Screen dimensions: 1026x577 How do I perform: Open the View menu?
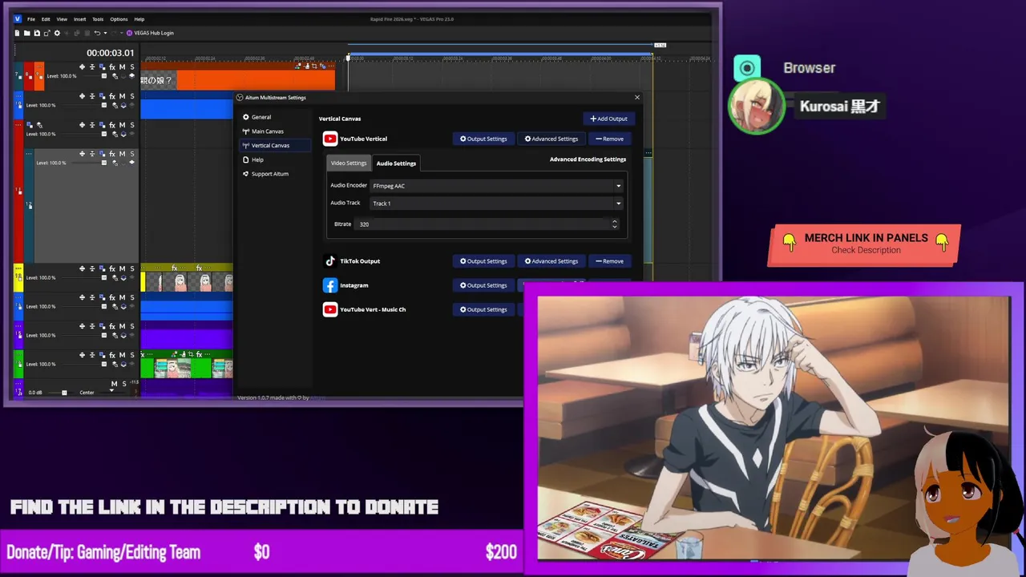62,18
